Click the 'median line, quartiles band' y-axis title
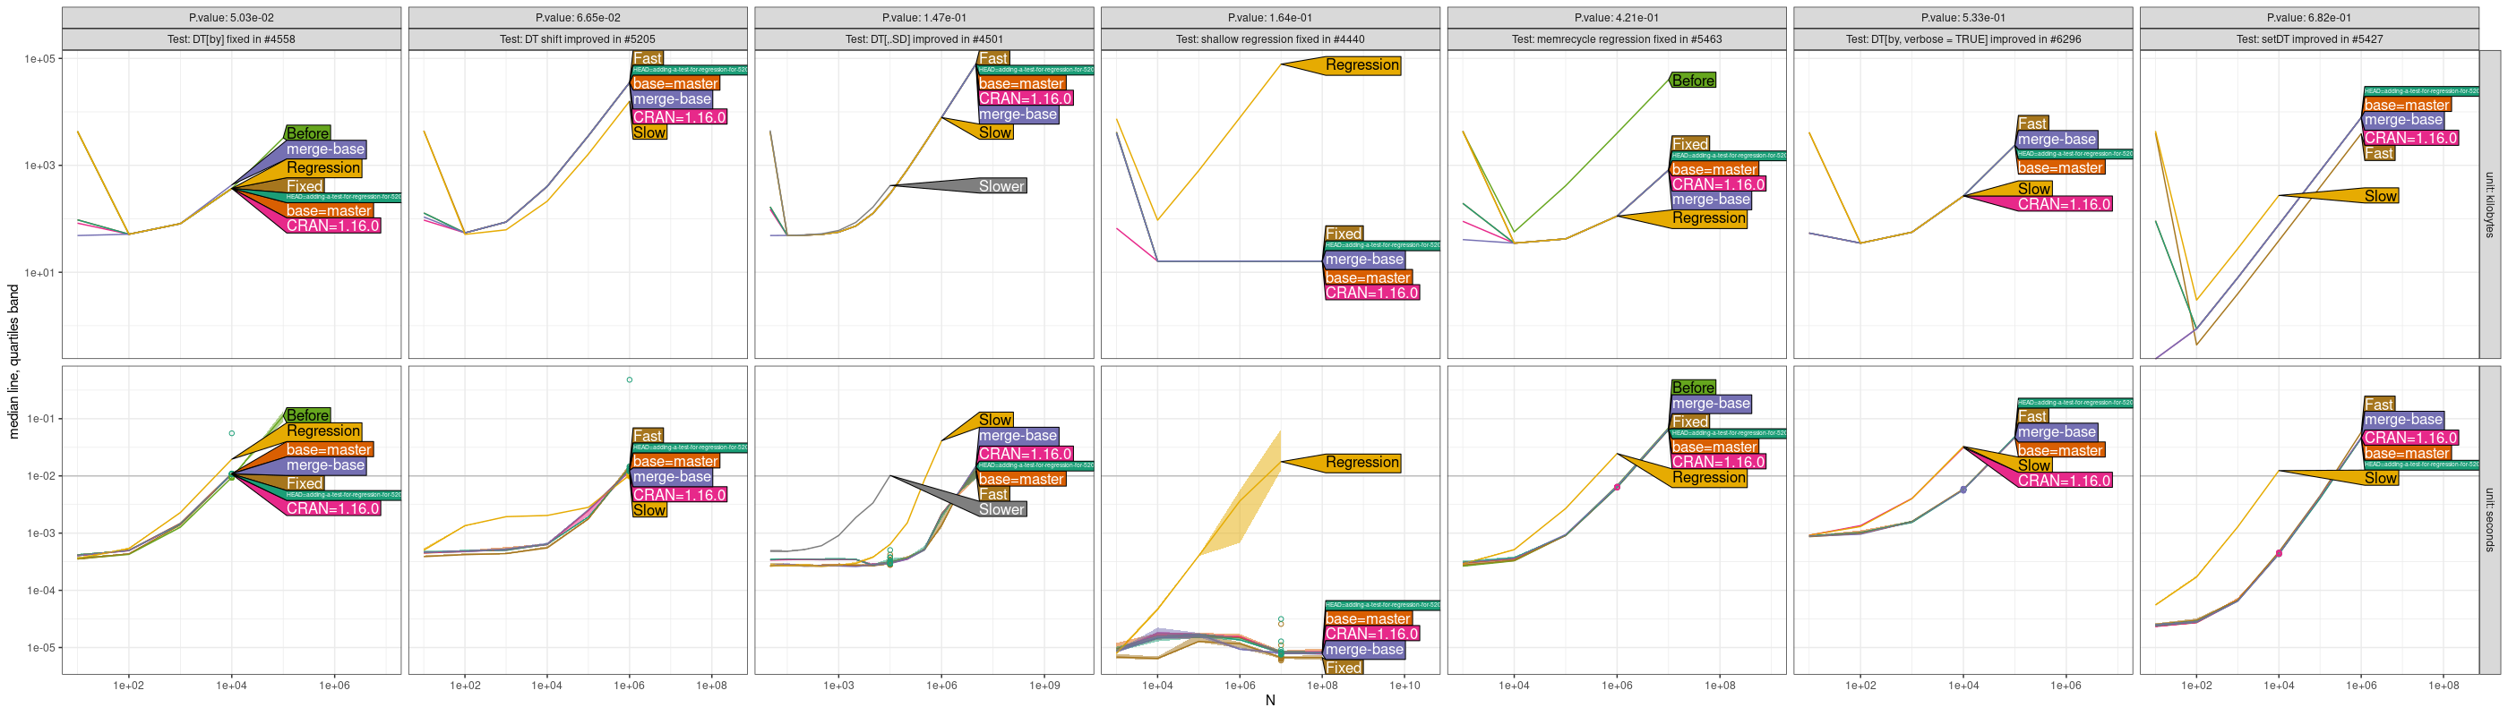 pyautogui.click(x=13, y=362)
